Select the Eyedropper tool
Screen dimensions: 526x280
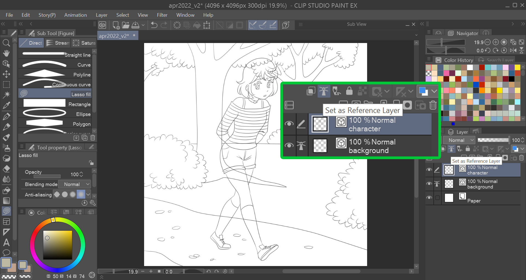(x=6, y=105)
